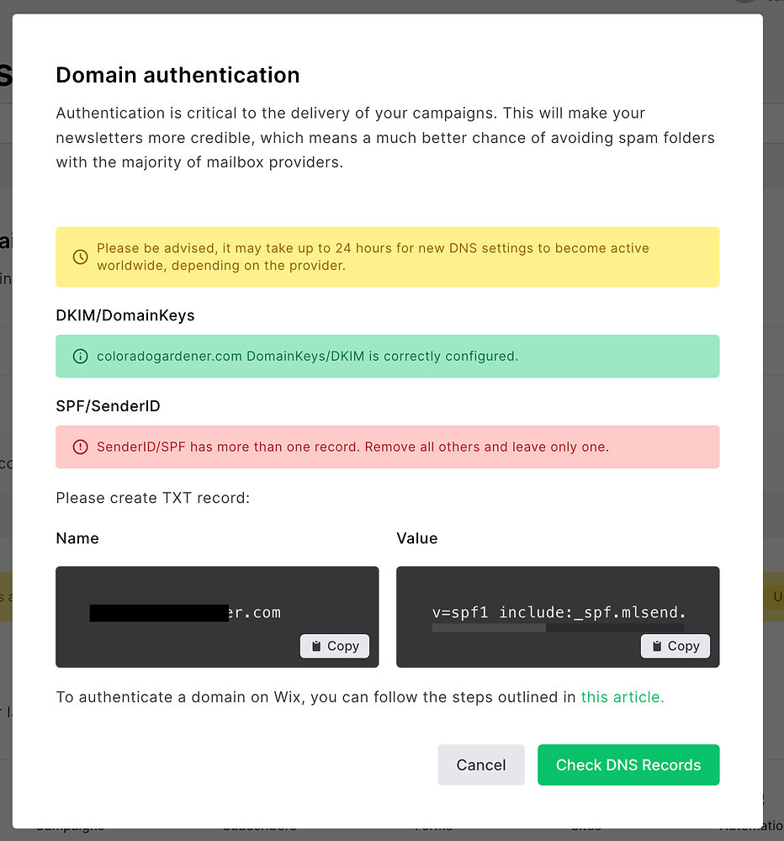The image size is (784, 841).
Task: Open the Subscribers tab
Action: click(x=261, y=829)
